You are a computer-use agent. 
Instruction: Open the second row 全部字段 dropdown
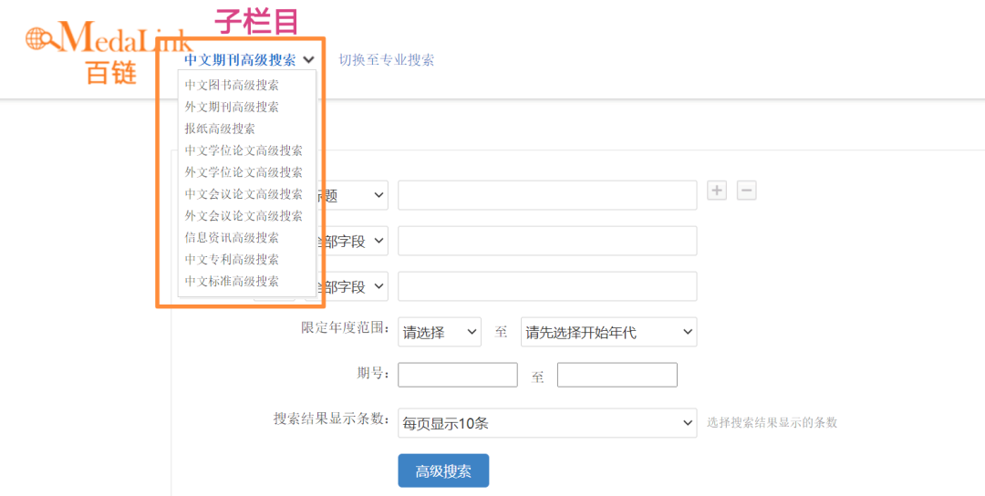point(352,241)
